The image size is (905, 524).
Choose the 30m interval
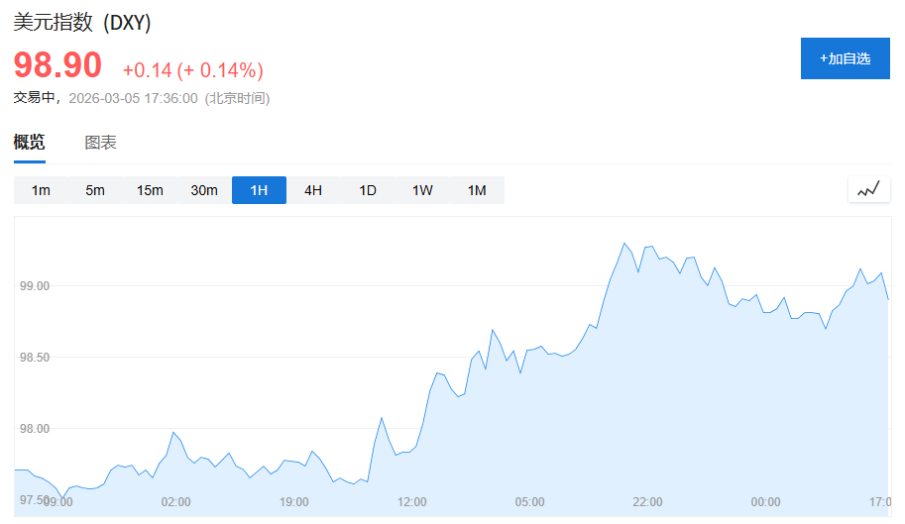204,190
